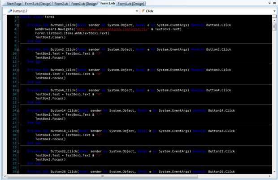Click Button1.Click in the Handles clause
The image size is (278, 180).
pyautogui.click(x=218, y=25)
